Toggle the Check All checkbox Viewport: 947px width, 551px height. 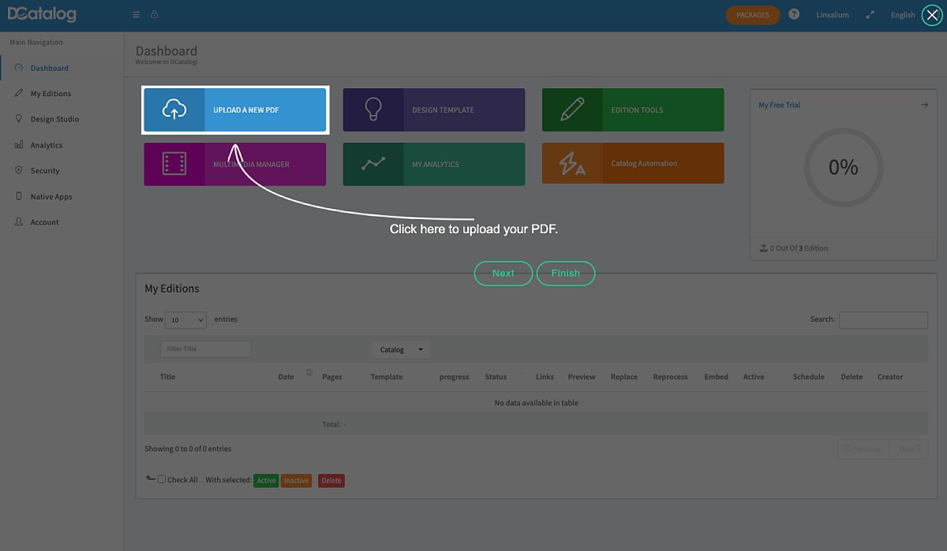(x=162, y=479)
